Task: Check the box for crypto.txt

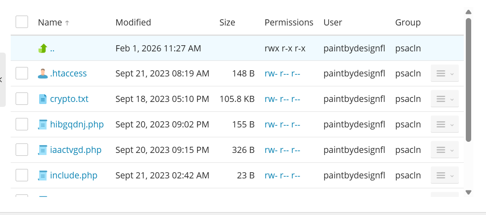Action: pyautogui.click(x=22, y=99)
